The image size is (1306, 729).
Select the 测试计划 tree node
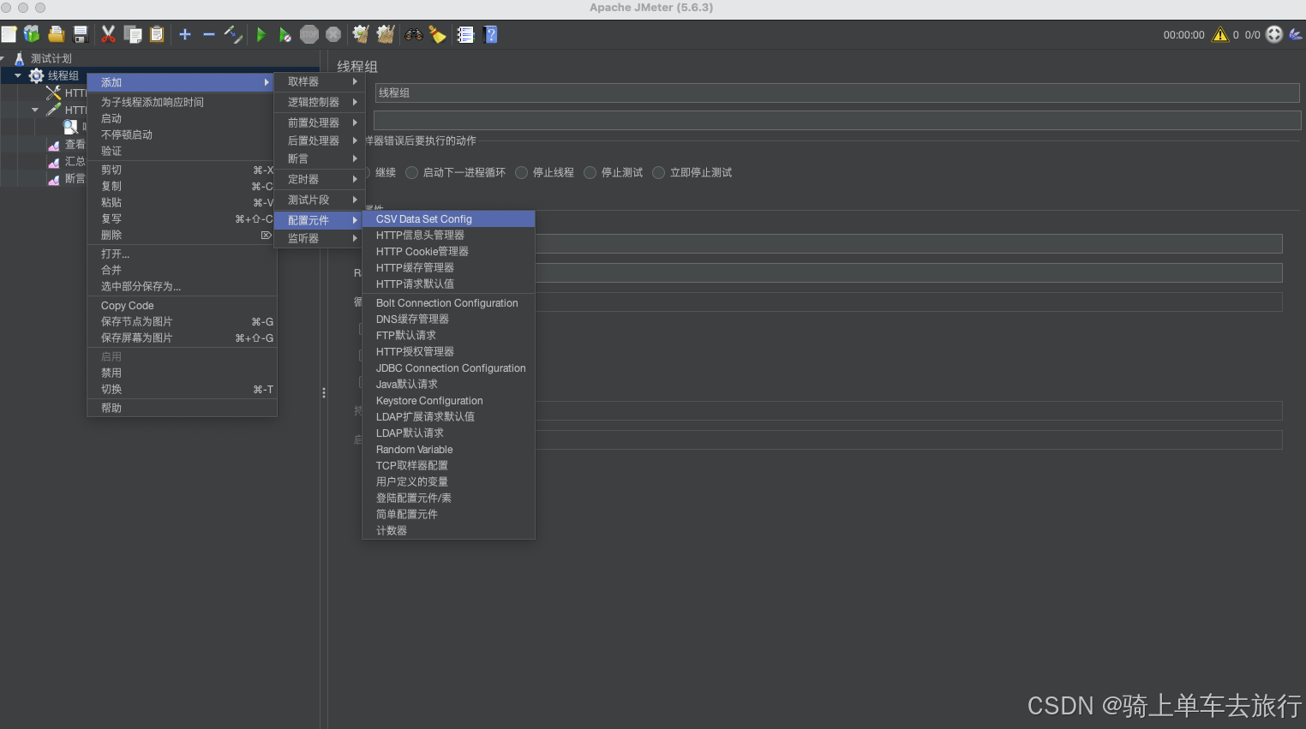(x=51, y=58)
